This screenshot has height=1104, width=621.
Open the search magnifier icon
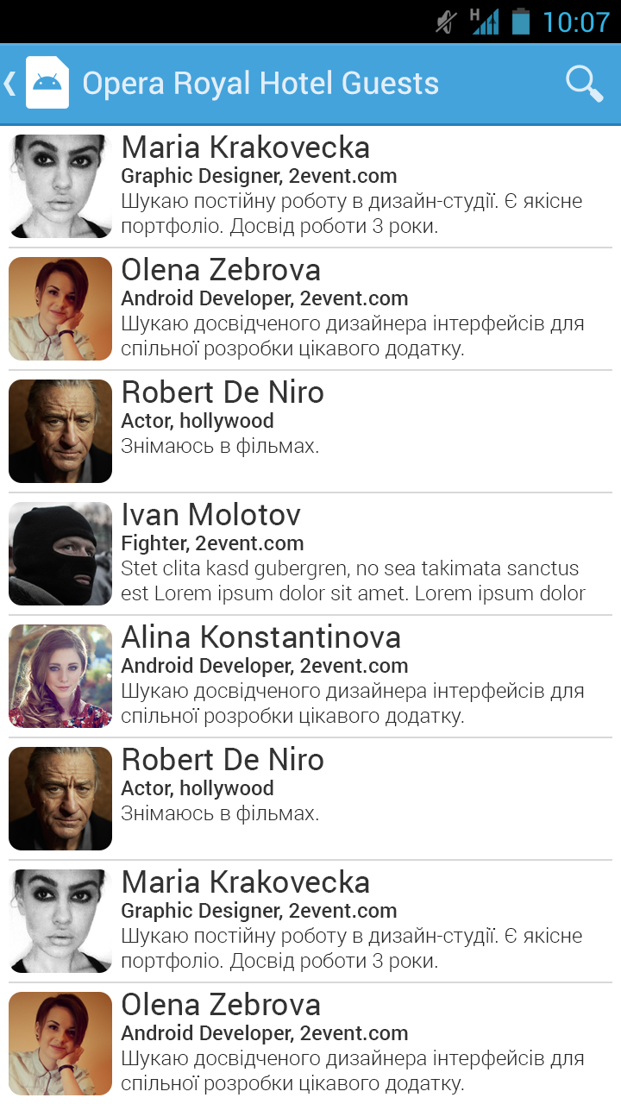click(584, 84)
